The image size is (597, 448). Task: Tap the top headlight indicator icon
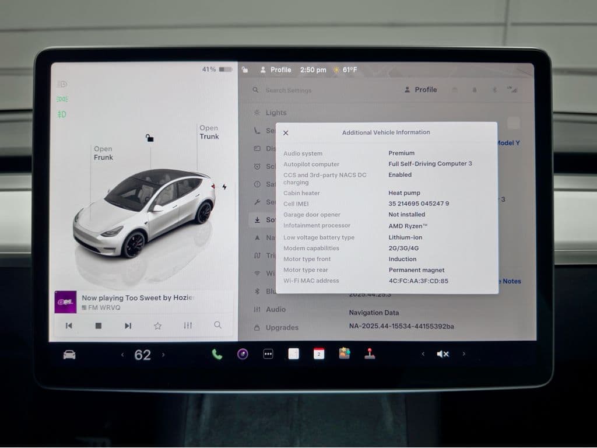(62, 84)
